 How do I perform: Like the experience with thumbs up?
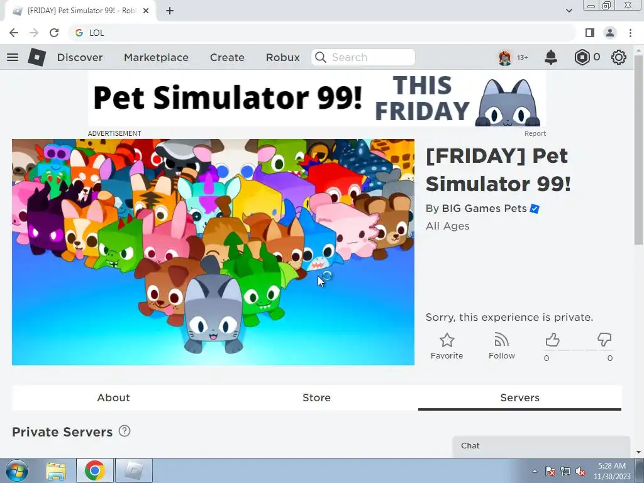pyautogui.click(x=552, y=340)
